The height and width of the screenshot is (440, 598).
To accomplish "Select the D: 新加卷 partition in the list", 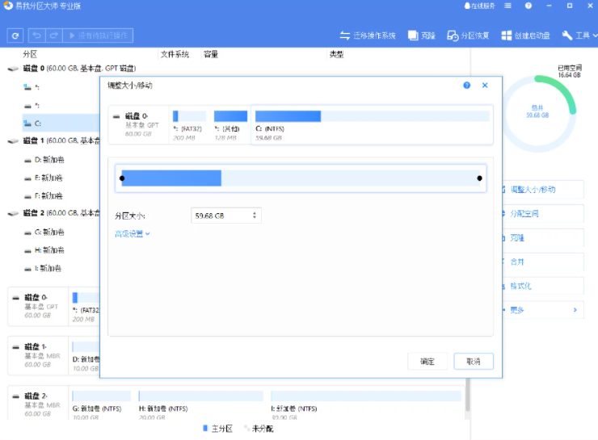I will 48,159.
